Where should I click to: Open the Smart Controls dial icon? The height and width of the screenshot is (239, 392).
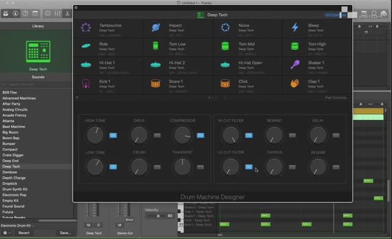coord(48,13)
